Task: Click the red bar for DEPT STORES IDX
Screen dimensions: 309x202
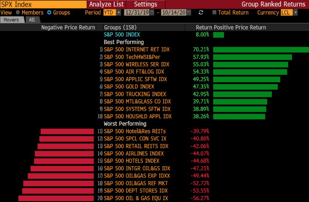Action: [58, 191]
